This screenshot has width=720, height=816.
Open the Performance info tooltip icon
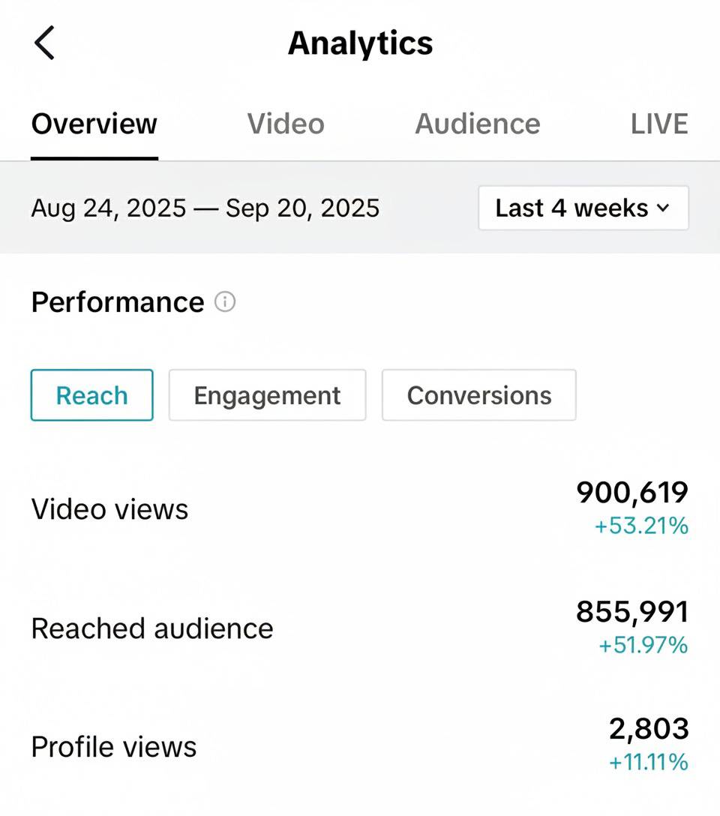tap(226, 301)
